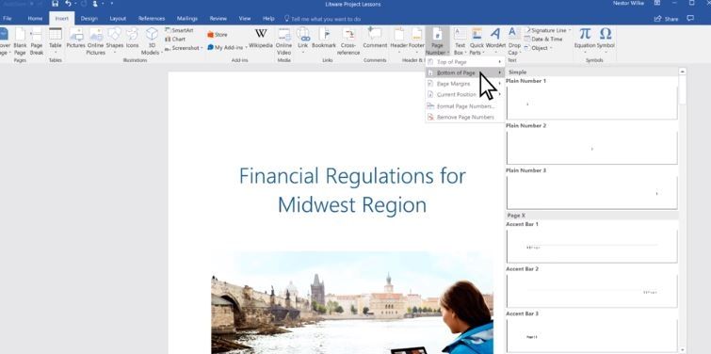711x354 pixels.
Task: Click the Page Number button
Action: (x=437, y=40)
